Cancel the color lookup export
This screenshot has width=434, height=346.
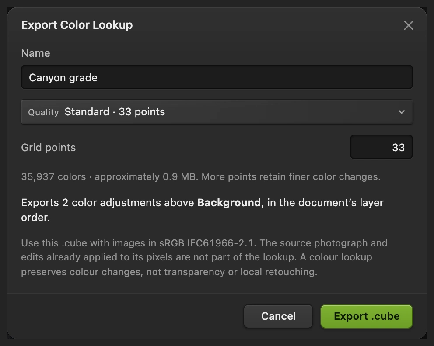[x=278, y=316]
